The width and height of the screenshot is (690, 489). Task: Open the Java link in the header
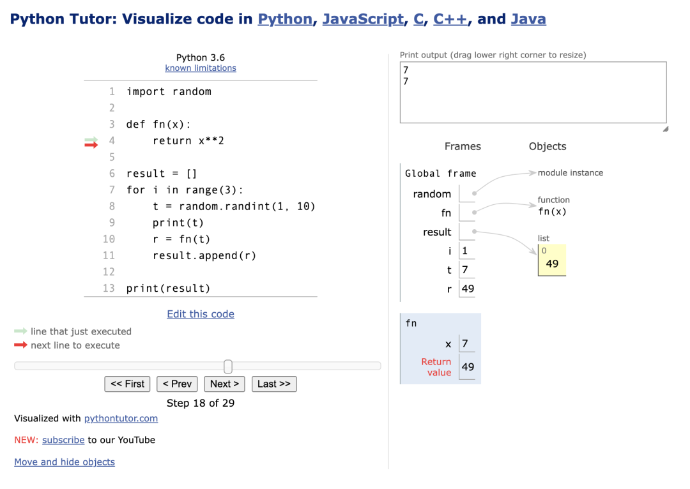528,19
